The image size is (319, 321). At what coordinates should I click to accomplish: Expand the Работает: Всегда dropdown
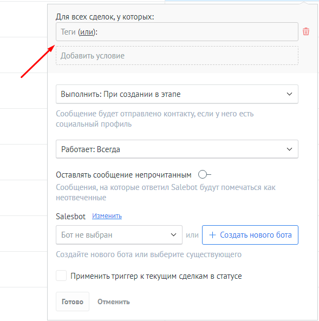[x=177, y=149]
